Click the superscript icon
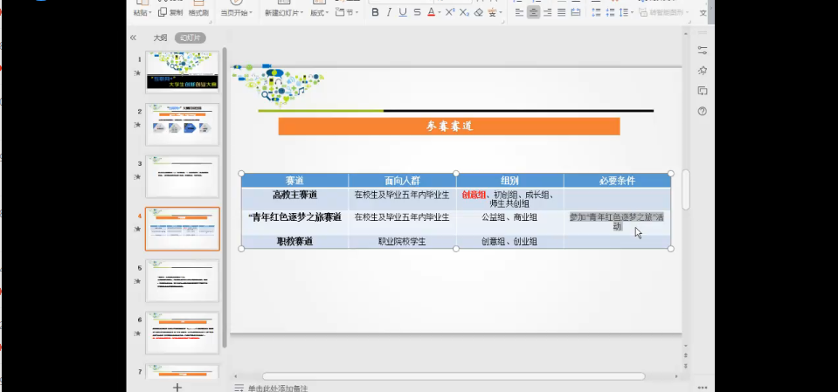This screenshot has height=392, width=838. tap(450, 12)
